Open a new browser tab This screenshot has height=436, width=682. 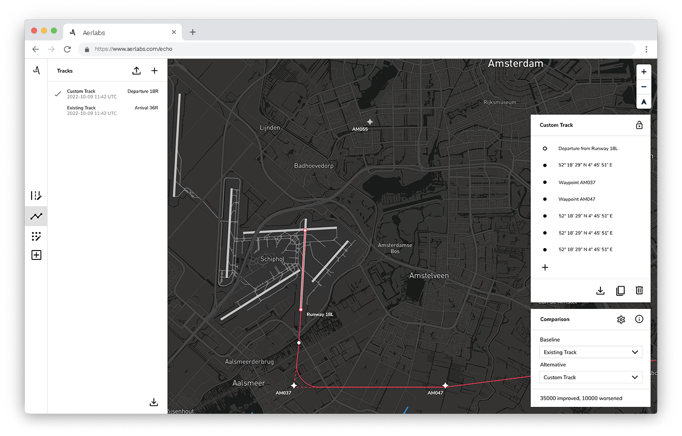(x=193, y=32)
